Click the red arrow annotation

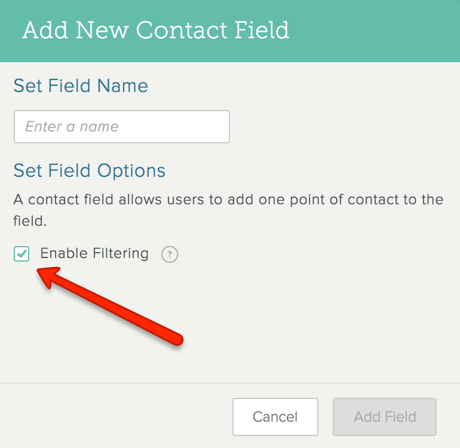tap(110, 306)
